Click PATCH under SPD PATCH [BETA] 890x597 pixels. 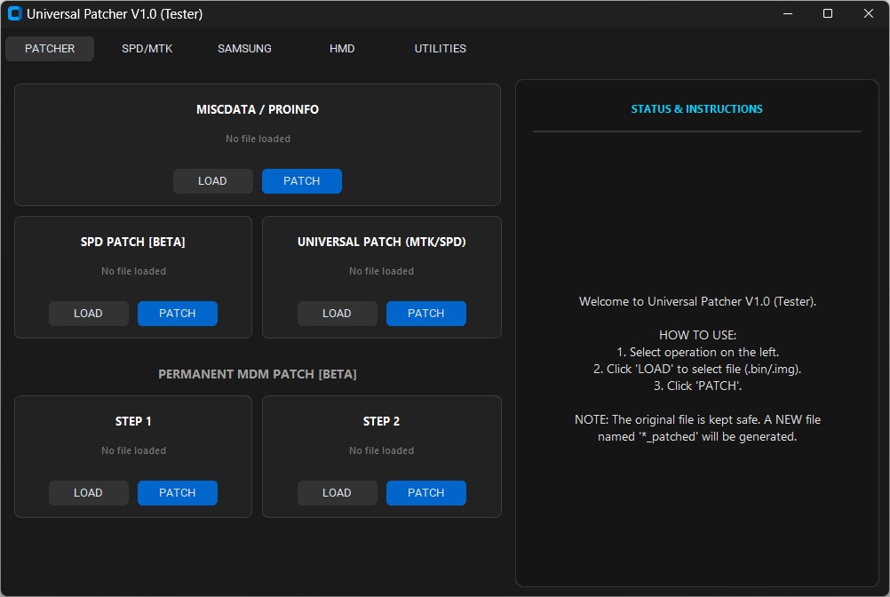tap(178, 314)
